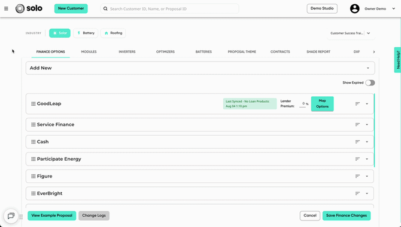The image size is (401, 227).
Task: Click GoodLeap Map Options button
Action: pyautogui.click(x=322, y=104)
